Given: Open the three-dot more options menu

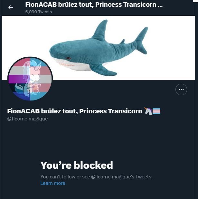Looking at the screenshot, I should click(x=181, y=90).
